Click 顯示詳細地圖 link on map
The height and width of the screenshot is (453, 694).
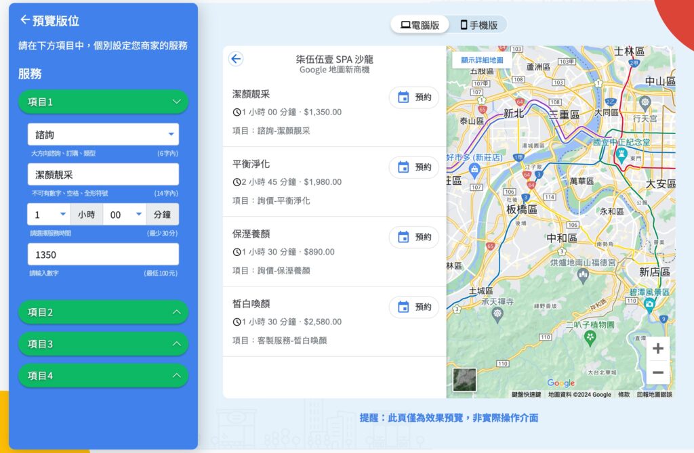click(482, 60)
